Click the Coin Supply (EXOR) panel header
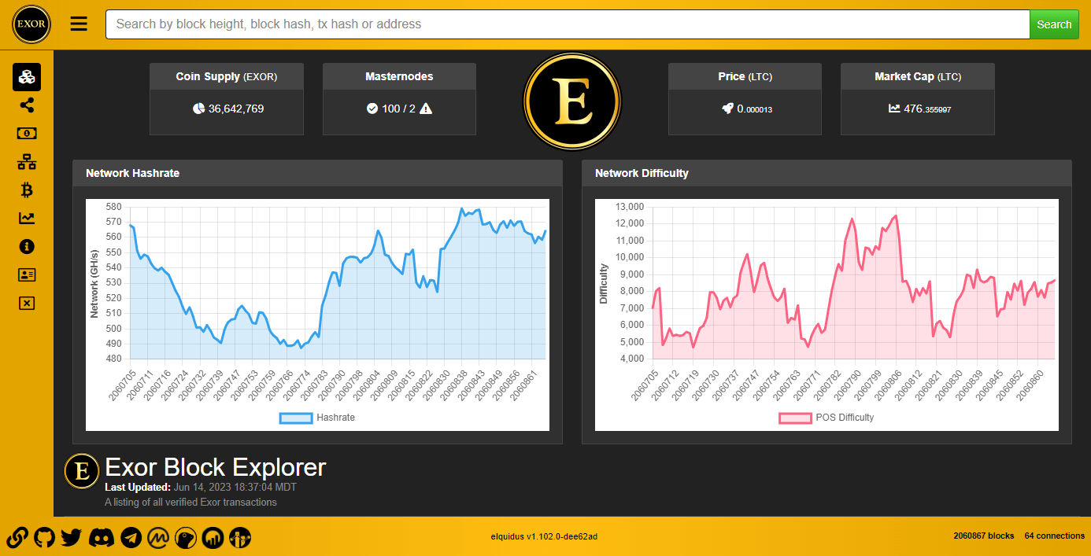 pos(227,76)
